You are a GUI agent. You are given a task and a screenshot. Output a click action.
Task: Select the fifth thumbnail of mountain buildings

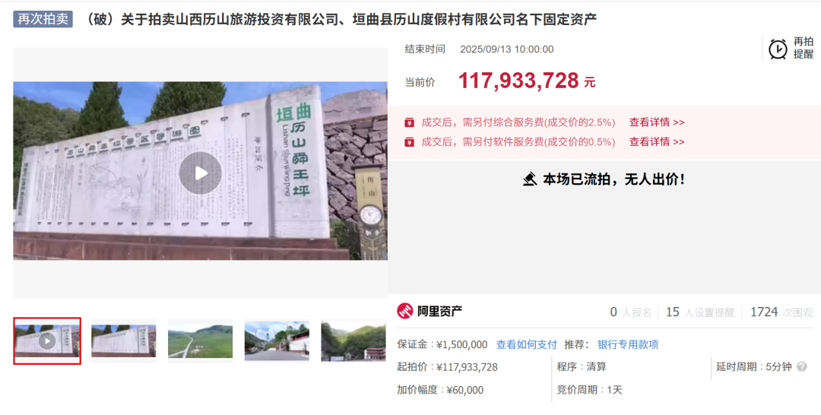click(353, 341)
